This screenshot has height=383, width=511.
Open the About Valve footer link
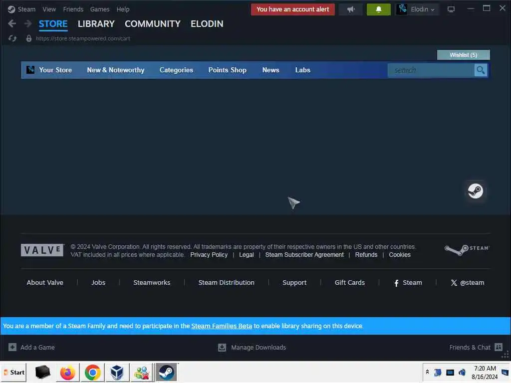point(45,283)
